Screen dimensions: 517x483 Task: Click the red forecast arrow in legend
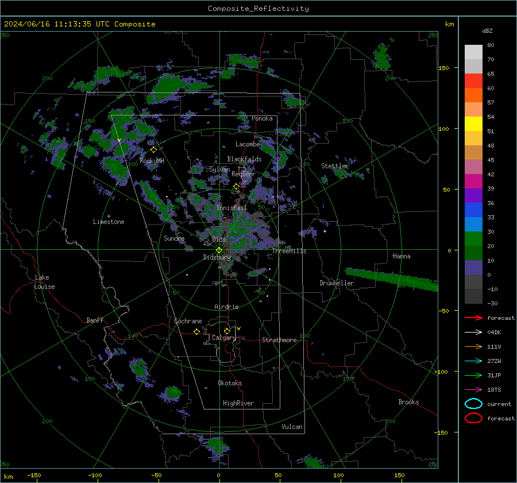tap(473, 318)
